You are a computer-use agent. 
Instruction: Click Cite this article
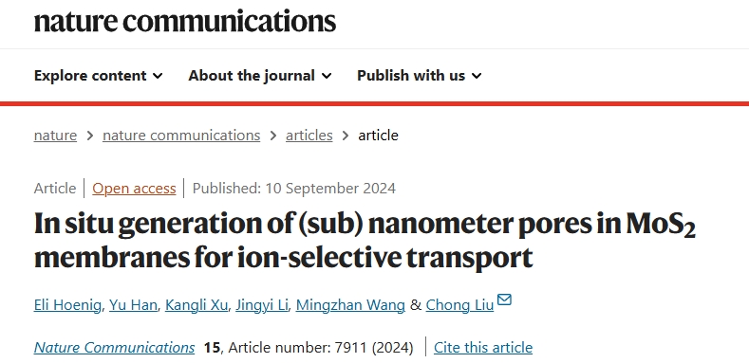(483, 347)
